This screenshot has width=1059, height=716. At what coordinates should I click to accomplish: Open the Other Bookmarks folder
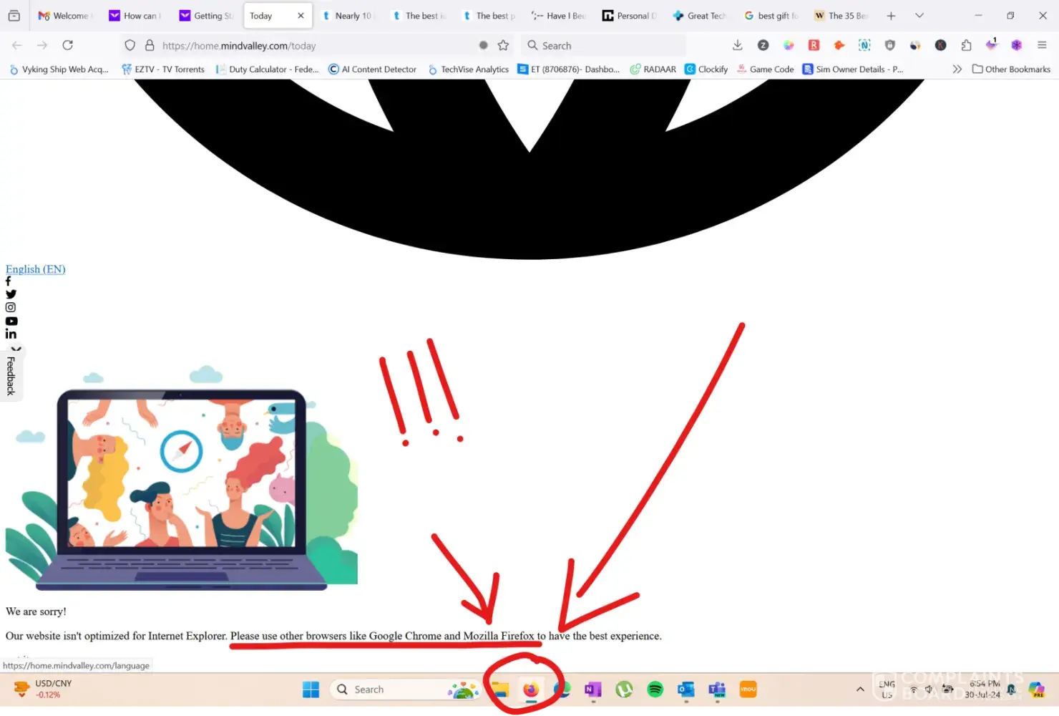(x=1011, y=69)
